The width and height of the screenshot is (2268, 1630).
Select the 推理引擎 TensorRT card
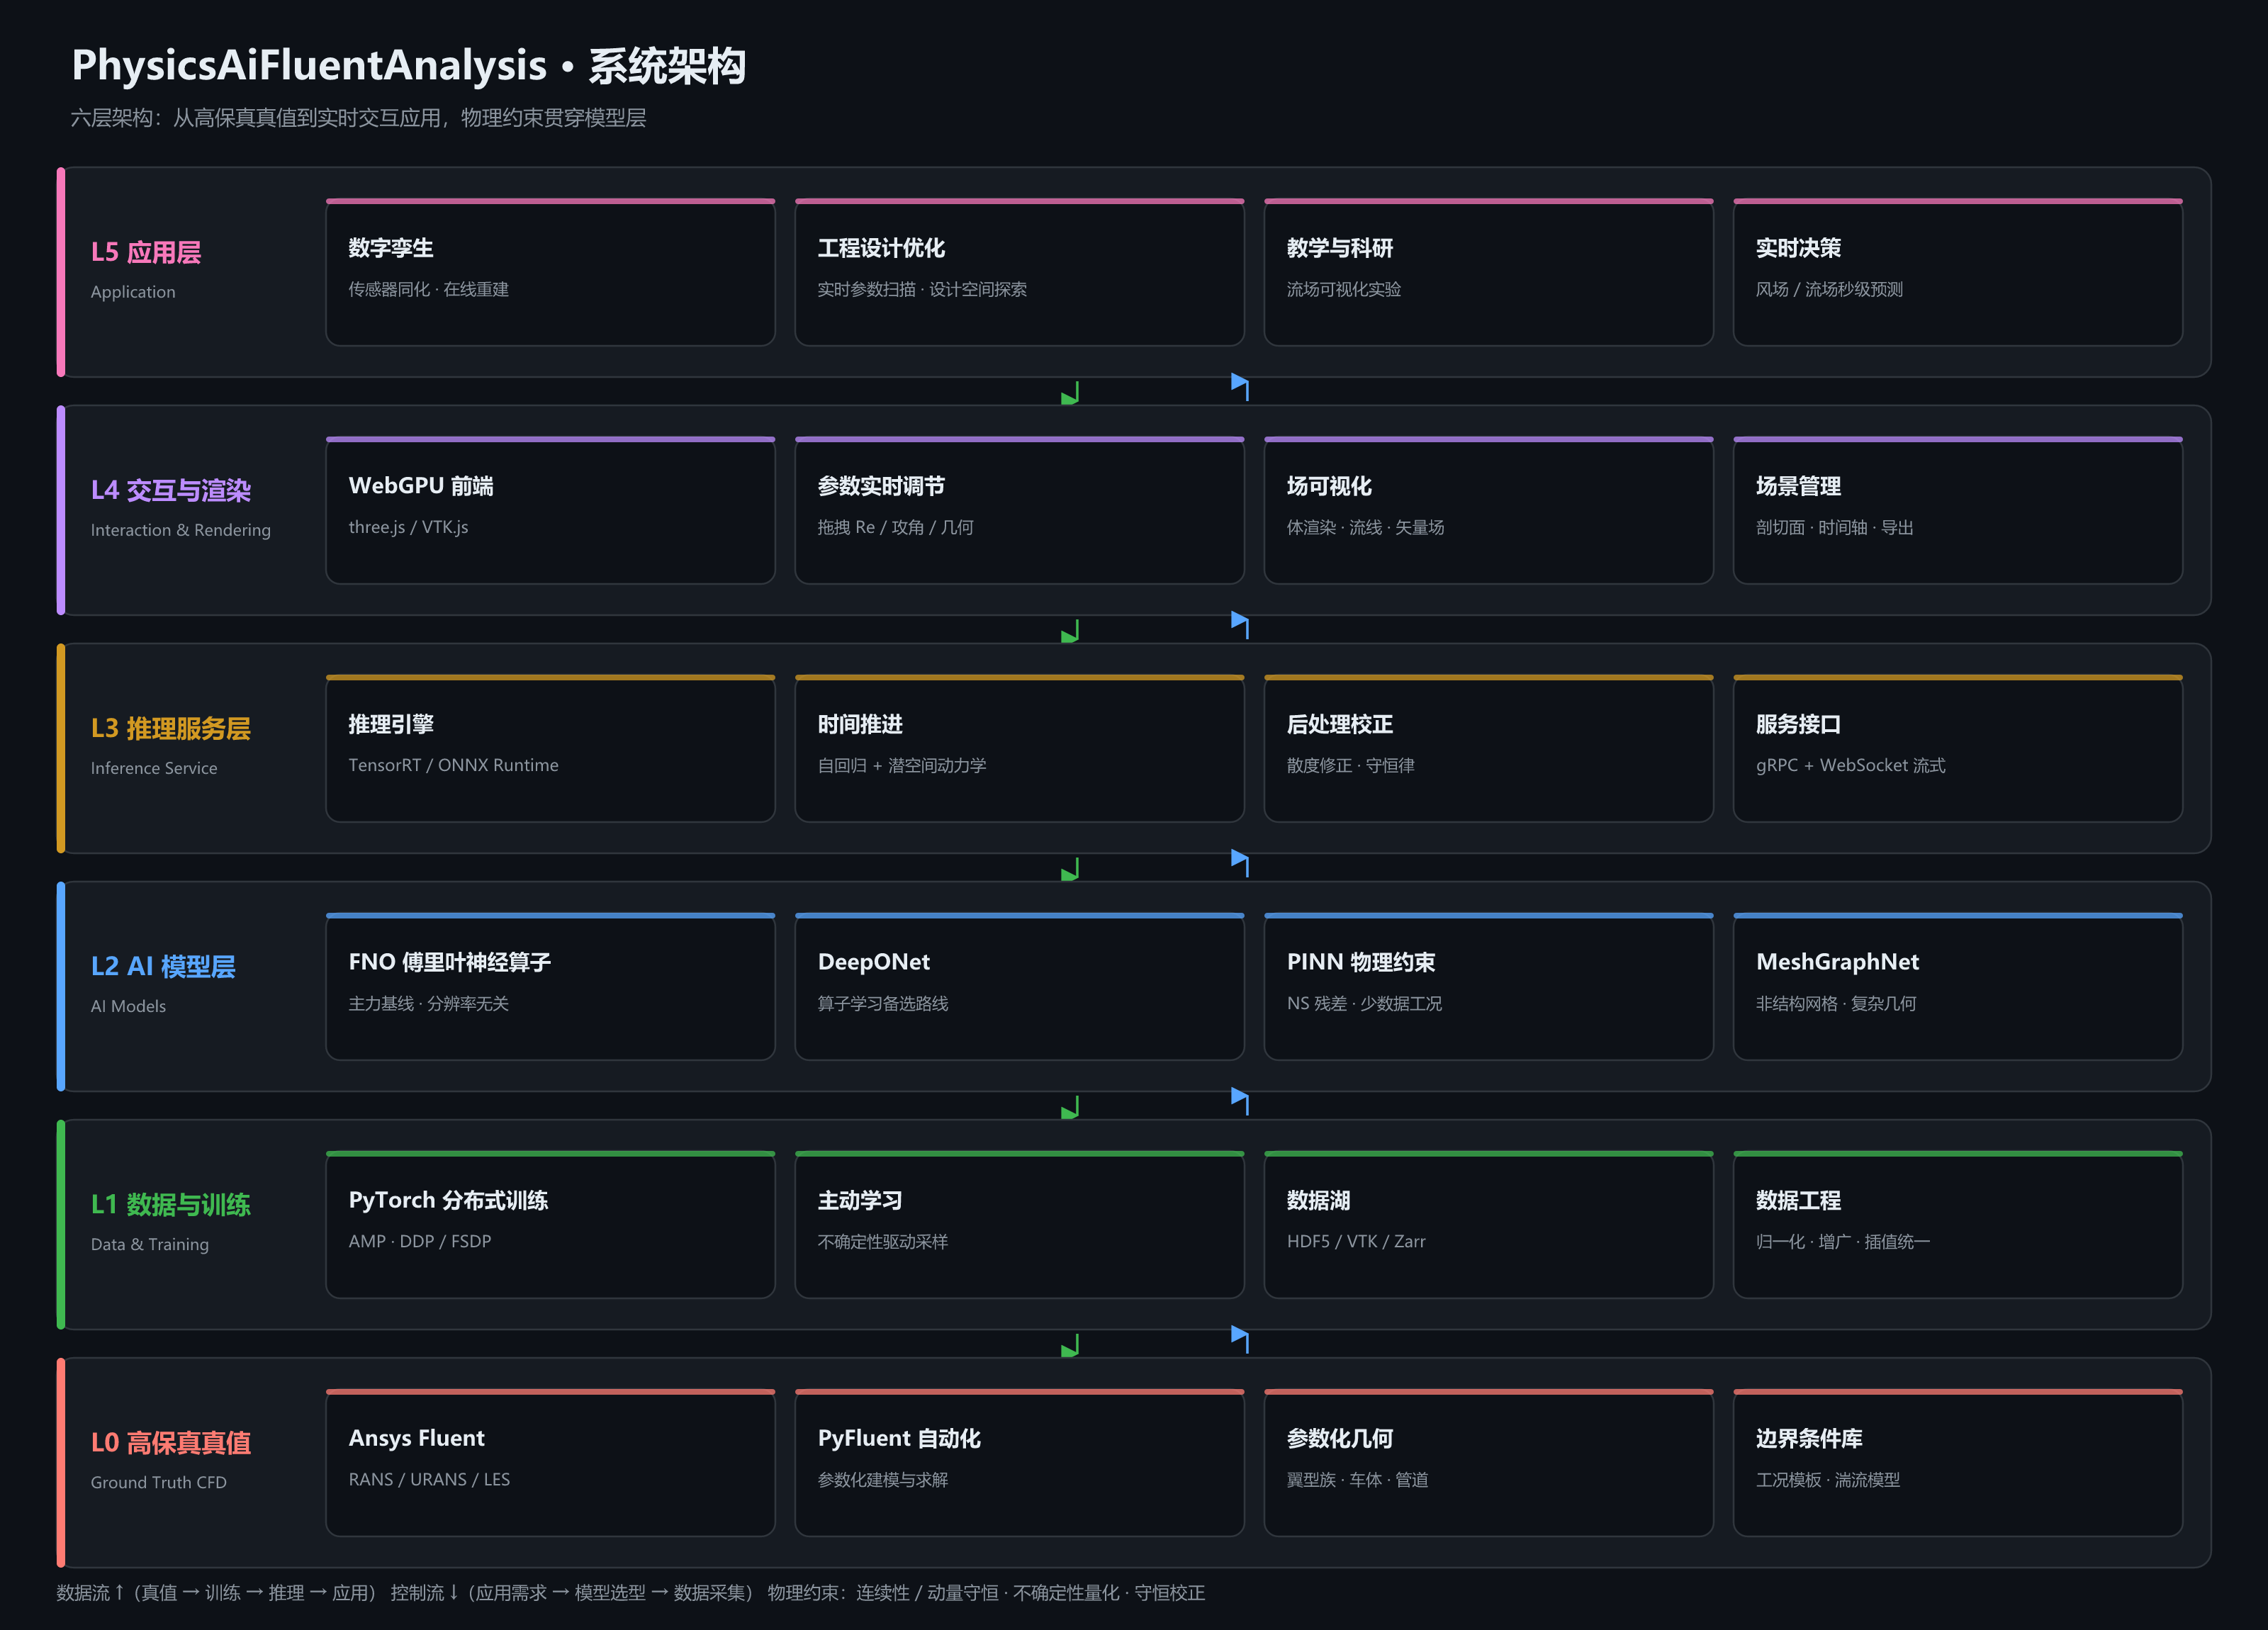pyautogui.click(x=550, y=748)
